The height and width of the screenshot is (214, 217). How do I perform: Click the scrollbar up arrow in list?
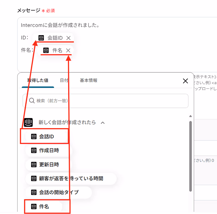click(191, 116)
